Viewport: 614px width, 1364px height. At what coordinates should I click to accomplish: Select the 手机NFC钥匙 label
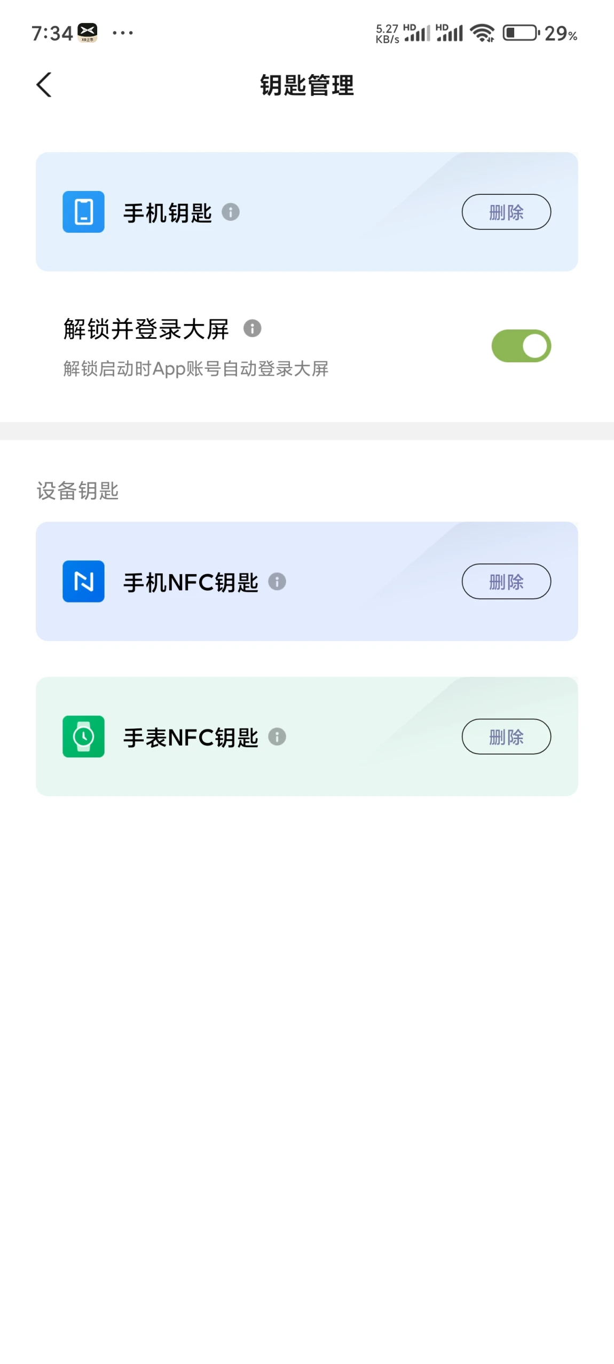191,582
